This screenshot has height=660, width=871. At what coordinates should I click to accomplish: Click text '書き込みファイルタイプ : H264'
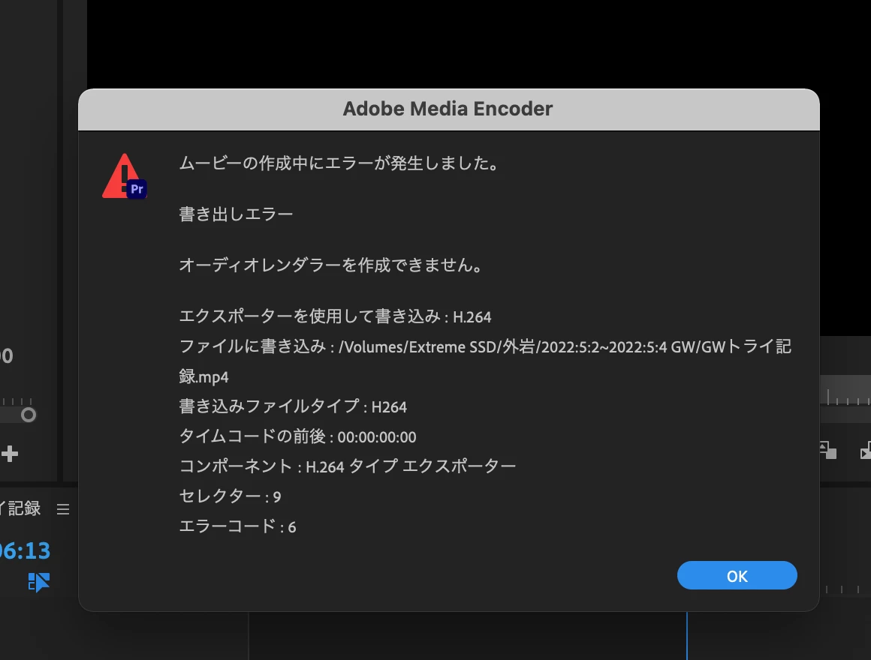click(293, 406)
